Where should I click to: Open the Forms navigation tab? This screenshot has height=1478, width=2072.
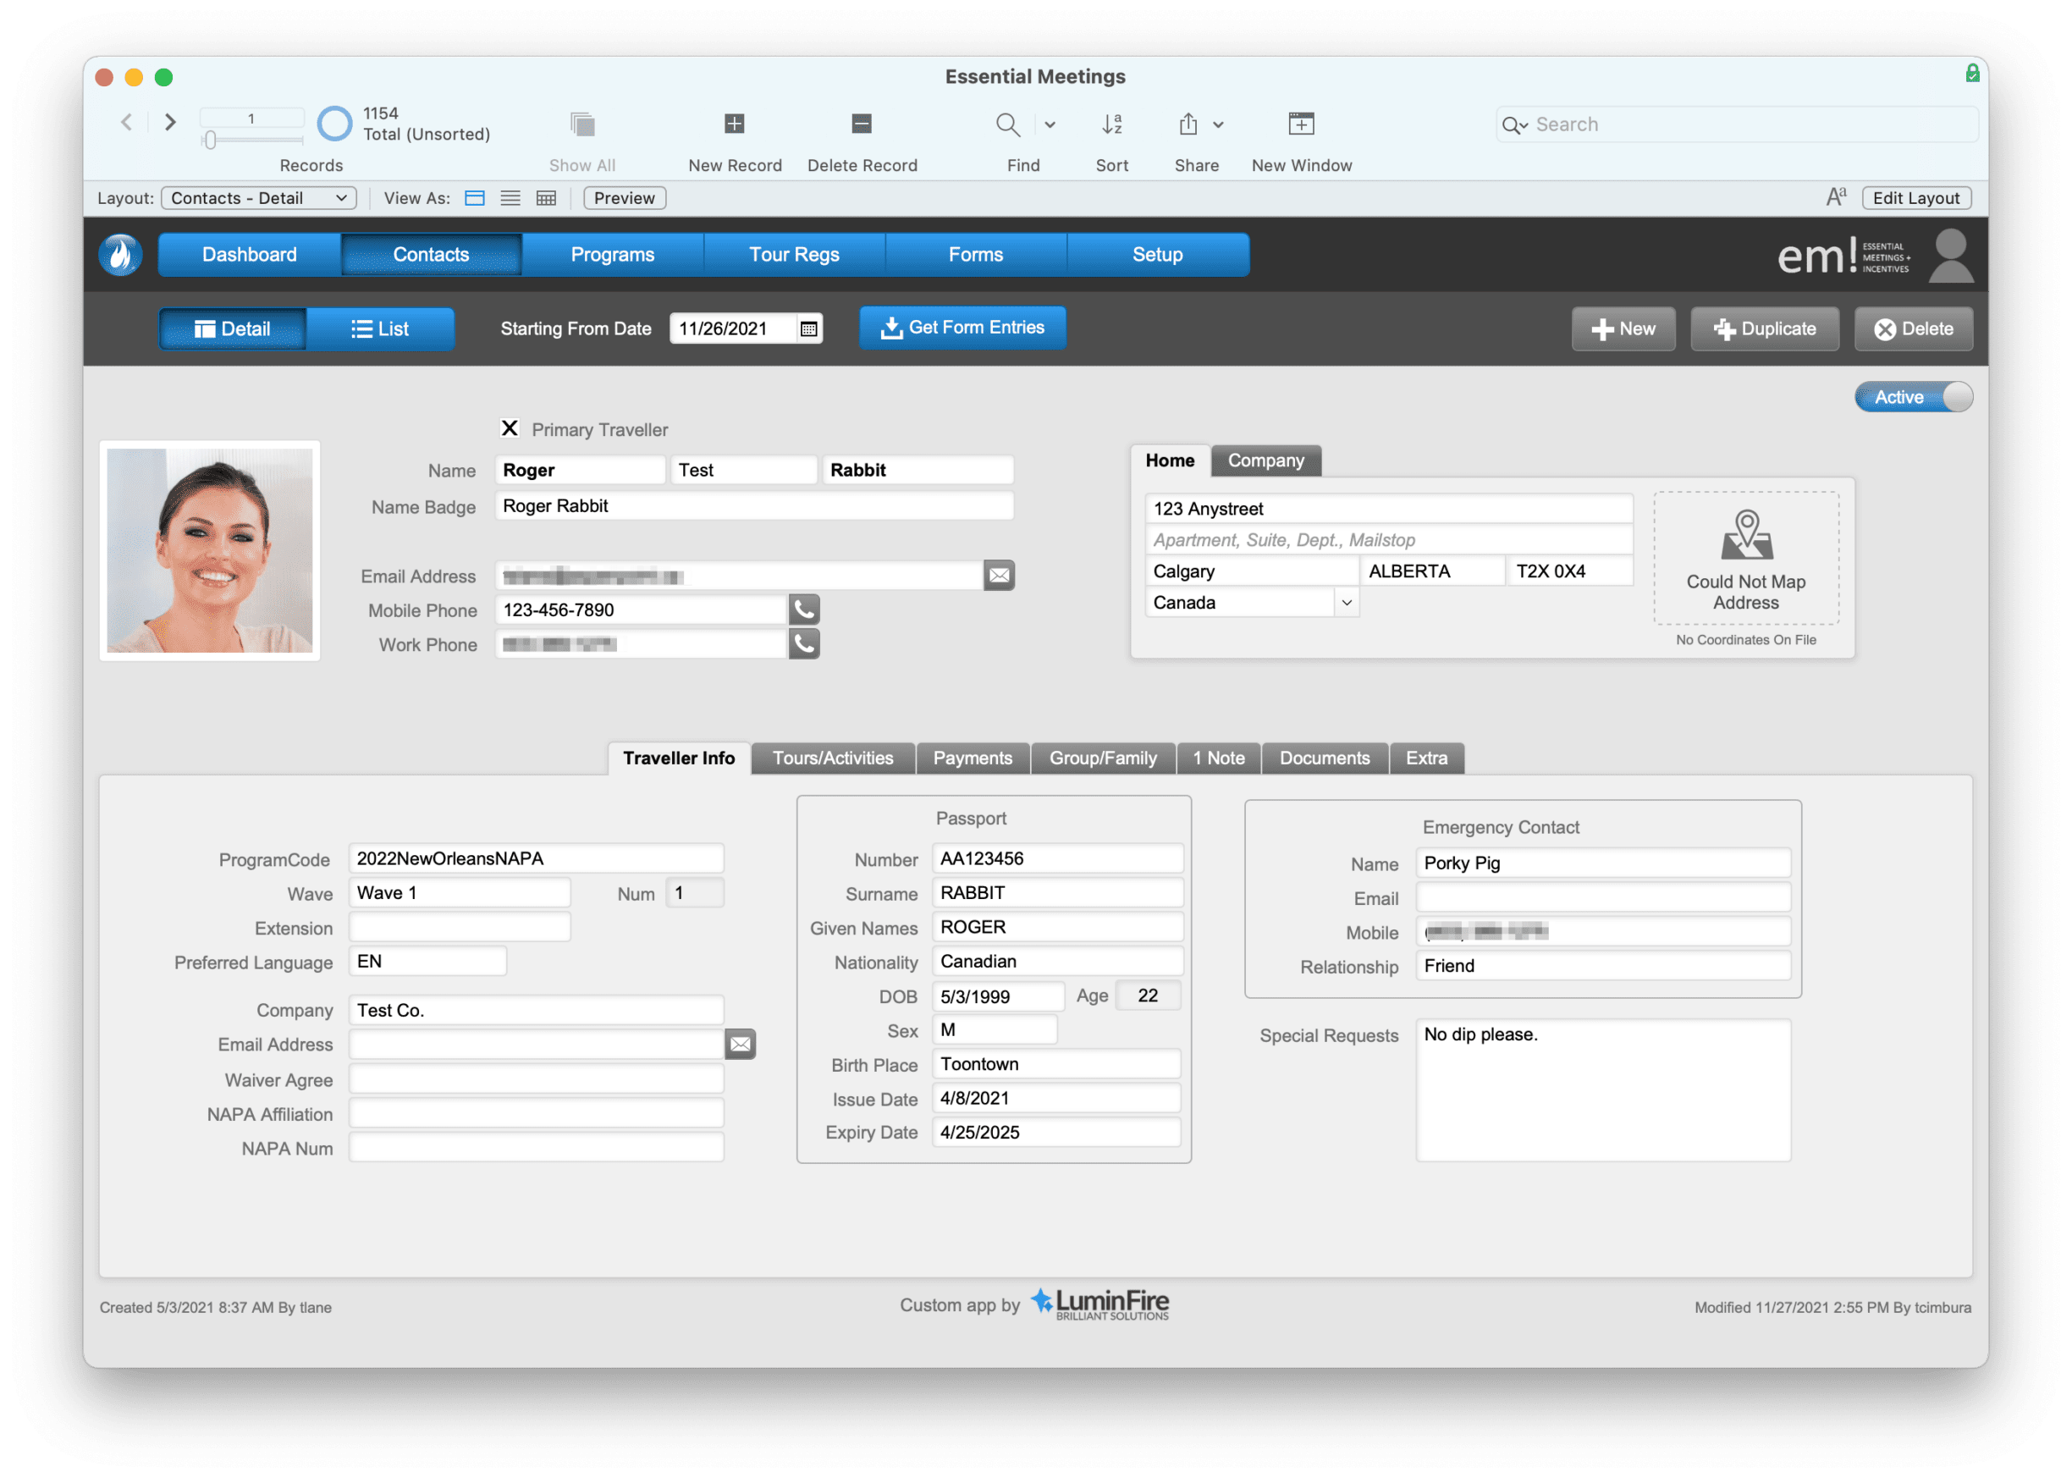point(976,255)
